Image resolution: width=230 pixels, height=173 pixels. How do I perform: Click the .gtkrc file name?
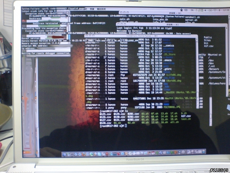tap(167, 69)
